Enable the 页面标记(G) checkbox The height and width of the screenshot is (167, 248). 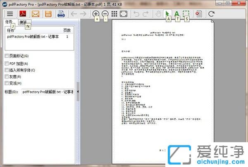point(6,56)
